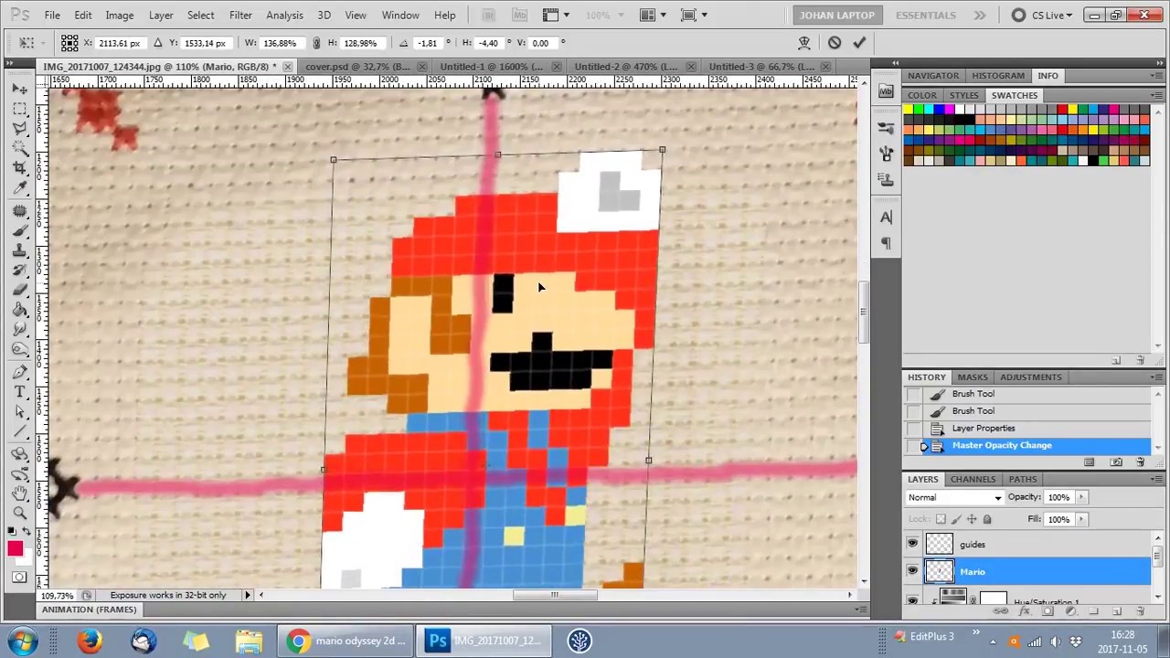Viewport: 1170px width, 658px height.
Task: Select the Pen tool
Action: [x=20, y=372]
